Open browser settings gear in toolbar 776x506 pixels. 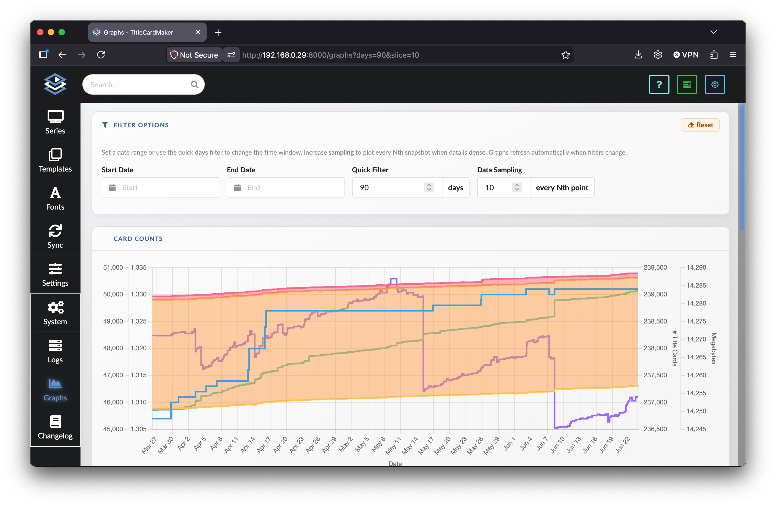pyautogui.click(x=658, y=55)
